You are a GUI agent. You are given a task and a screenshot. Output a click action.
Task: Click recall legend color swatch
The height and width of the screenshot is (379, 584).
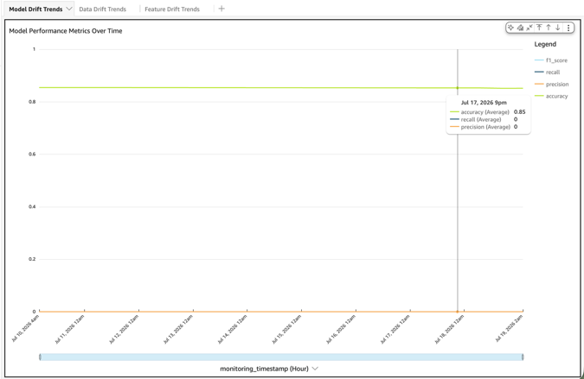click(539, 72)
